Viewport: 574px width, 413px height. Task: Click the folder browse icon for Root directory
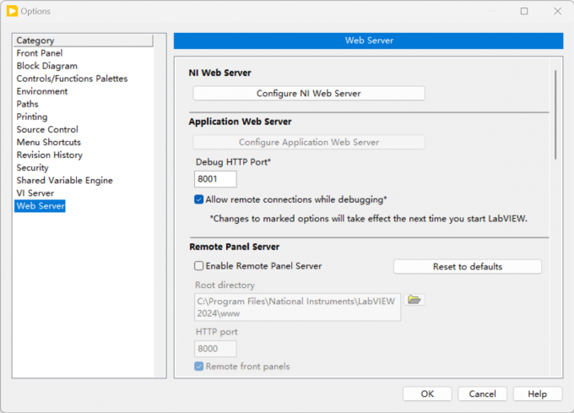[414, 300]
